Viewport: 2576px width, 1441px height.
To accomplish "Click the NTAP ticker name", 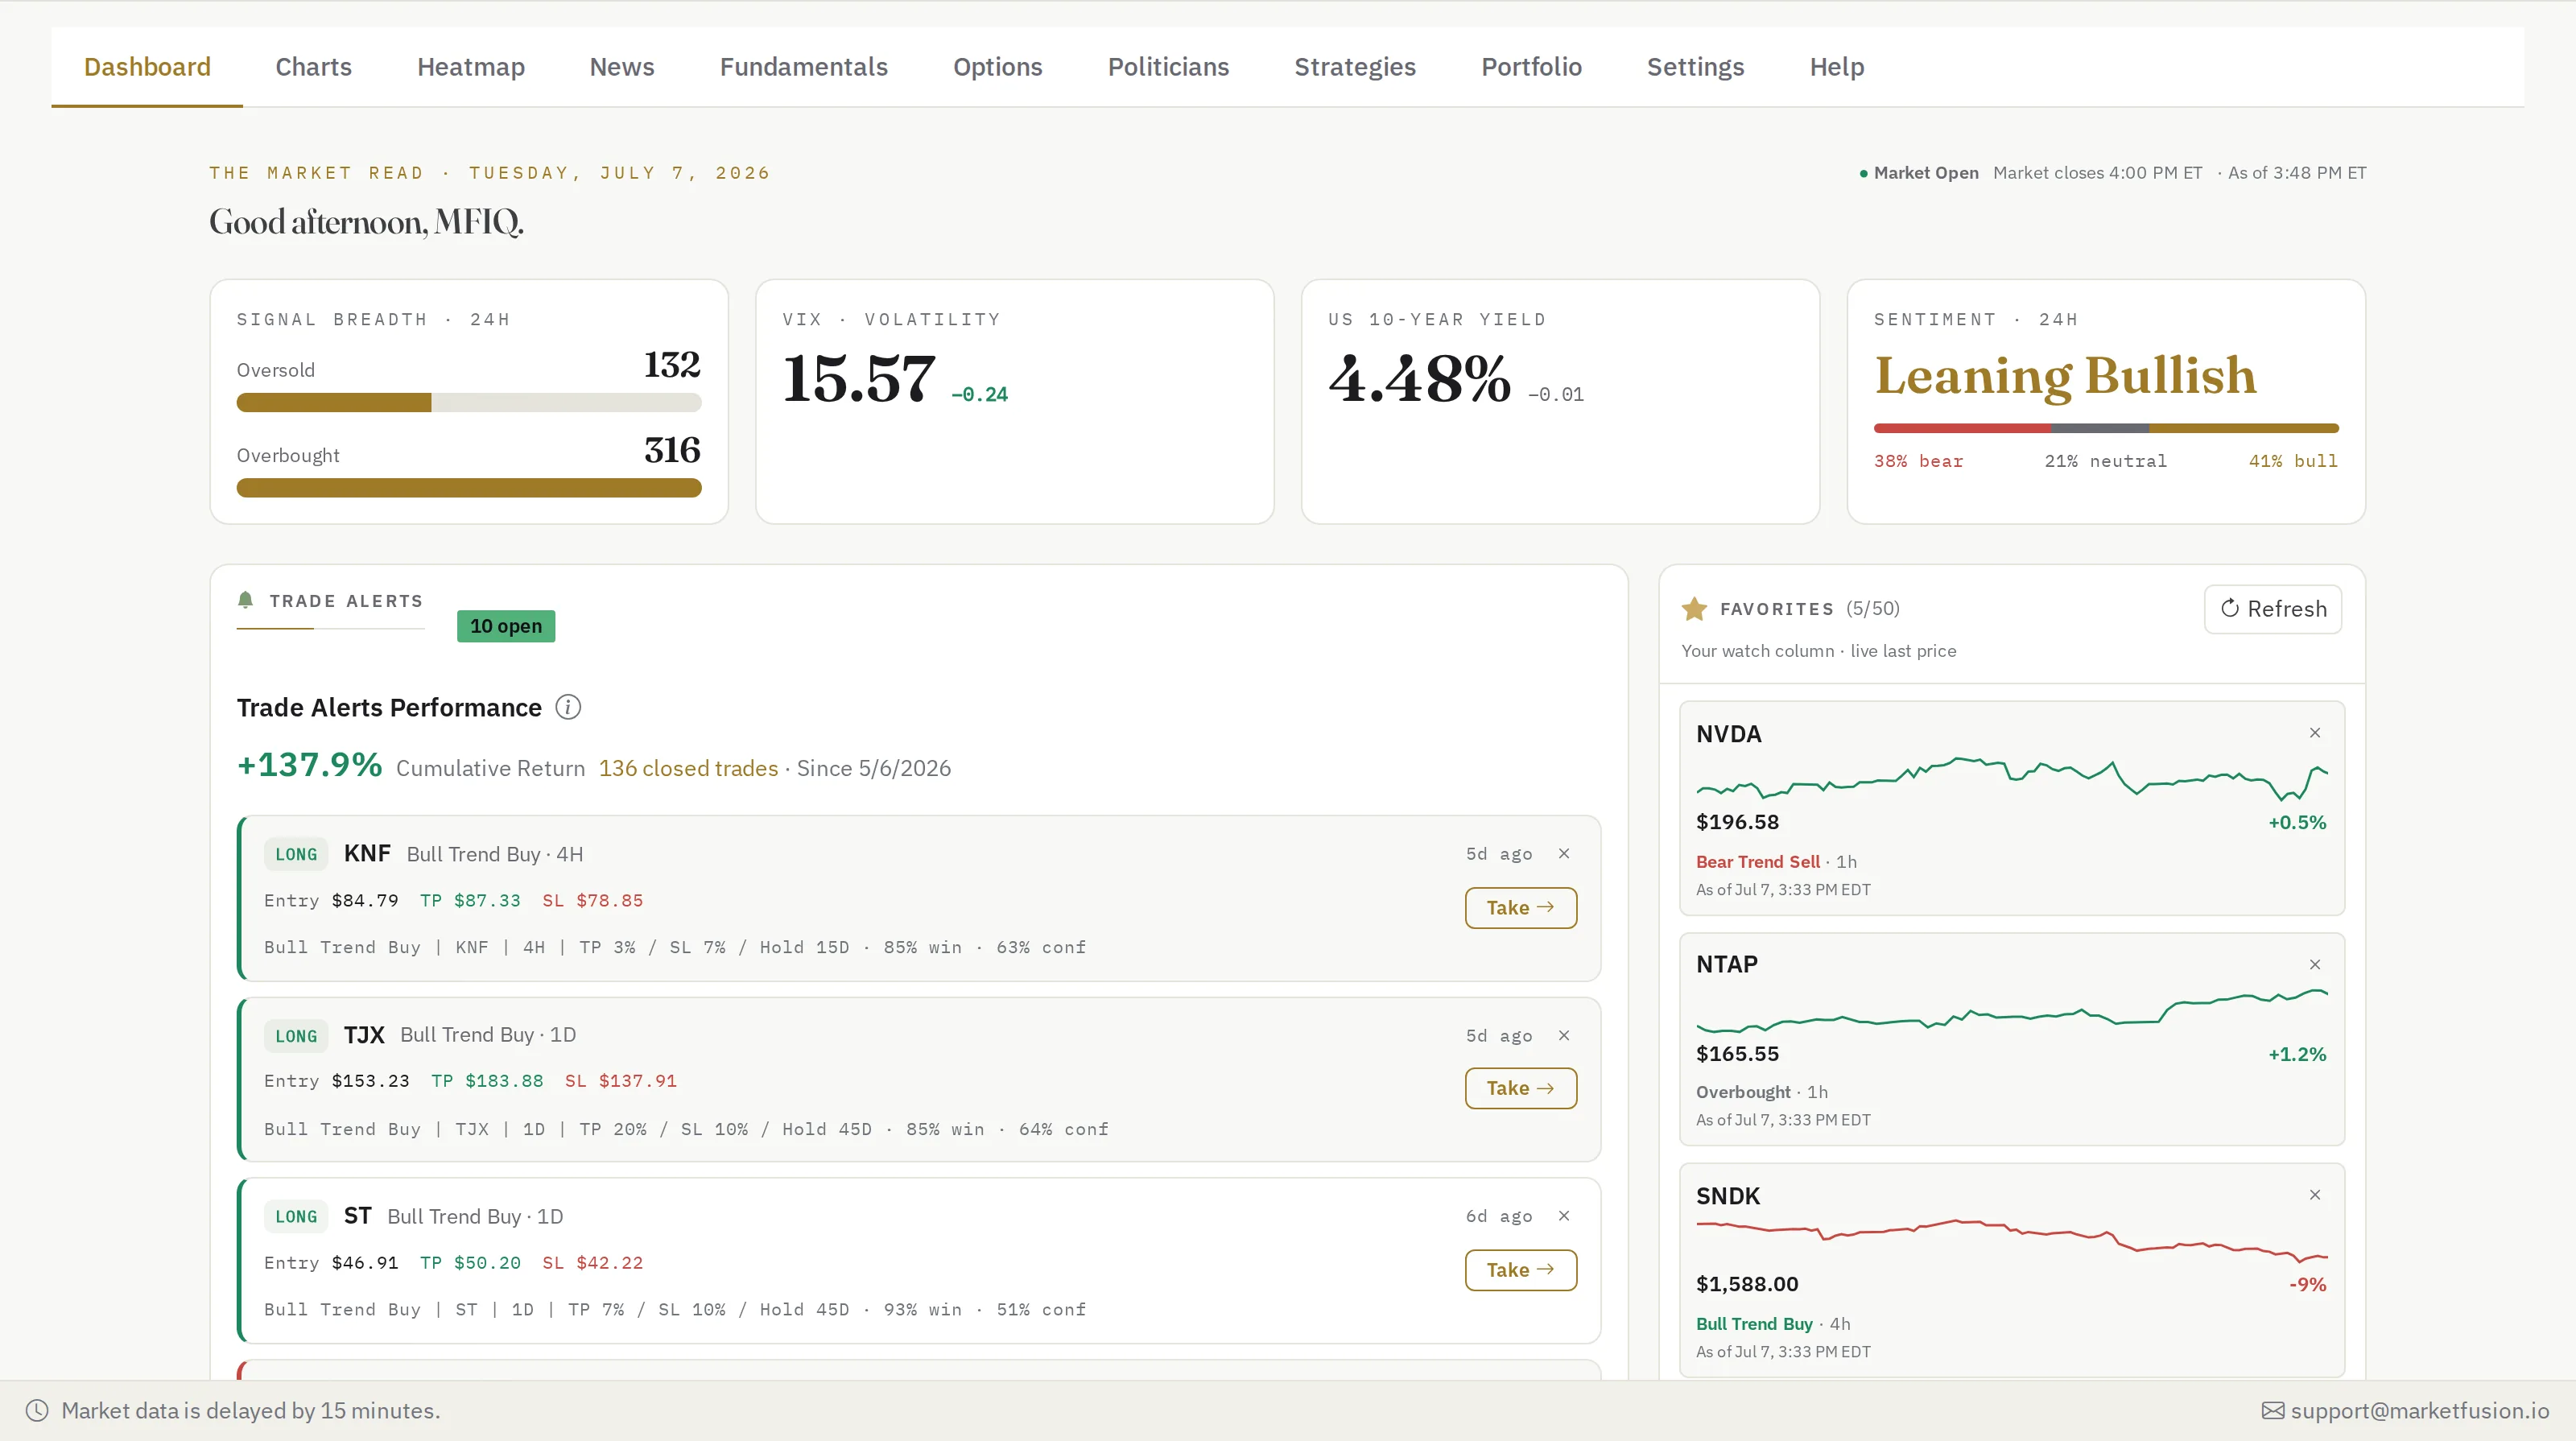I will (1726, 964).
